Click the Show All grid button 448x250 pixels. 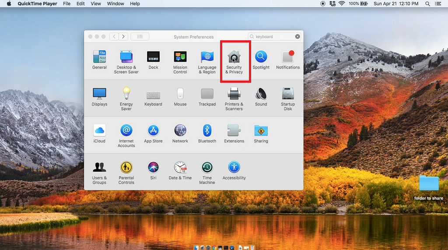pyautogui.click(x=140, y=37)
